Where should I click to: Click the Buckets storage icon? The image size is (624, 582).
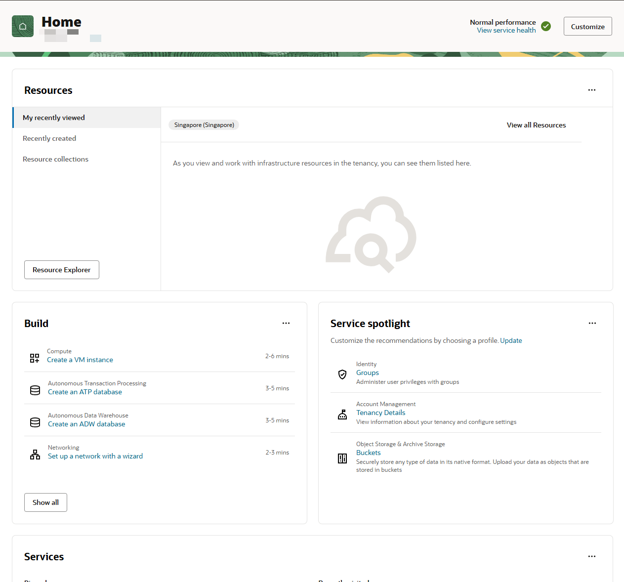[x=342, y=458]
